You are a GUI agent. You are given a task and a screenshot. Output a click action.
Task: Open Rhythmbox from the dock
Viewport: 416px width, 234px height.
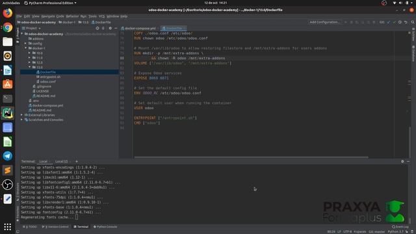(x=7, y=56)
